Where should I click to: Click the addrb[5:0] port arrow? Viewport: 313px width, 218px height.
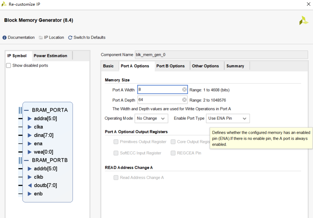pyautogui.click(x=30, y=169)
